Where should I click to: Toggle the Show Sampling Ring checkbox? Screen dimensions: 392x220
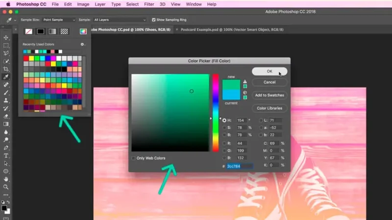point(154,20)
